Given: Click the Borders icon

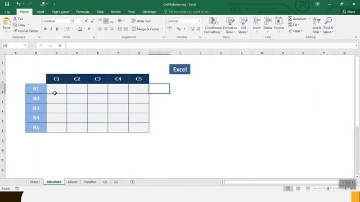Looking at the screenshot, I should pos(68,29).
